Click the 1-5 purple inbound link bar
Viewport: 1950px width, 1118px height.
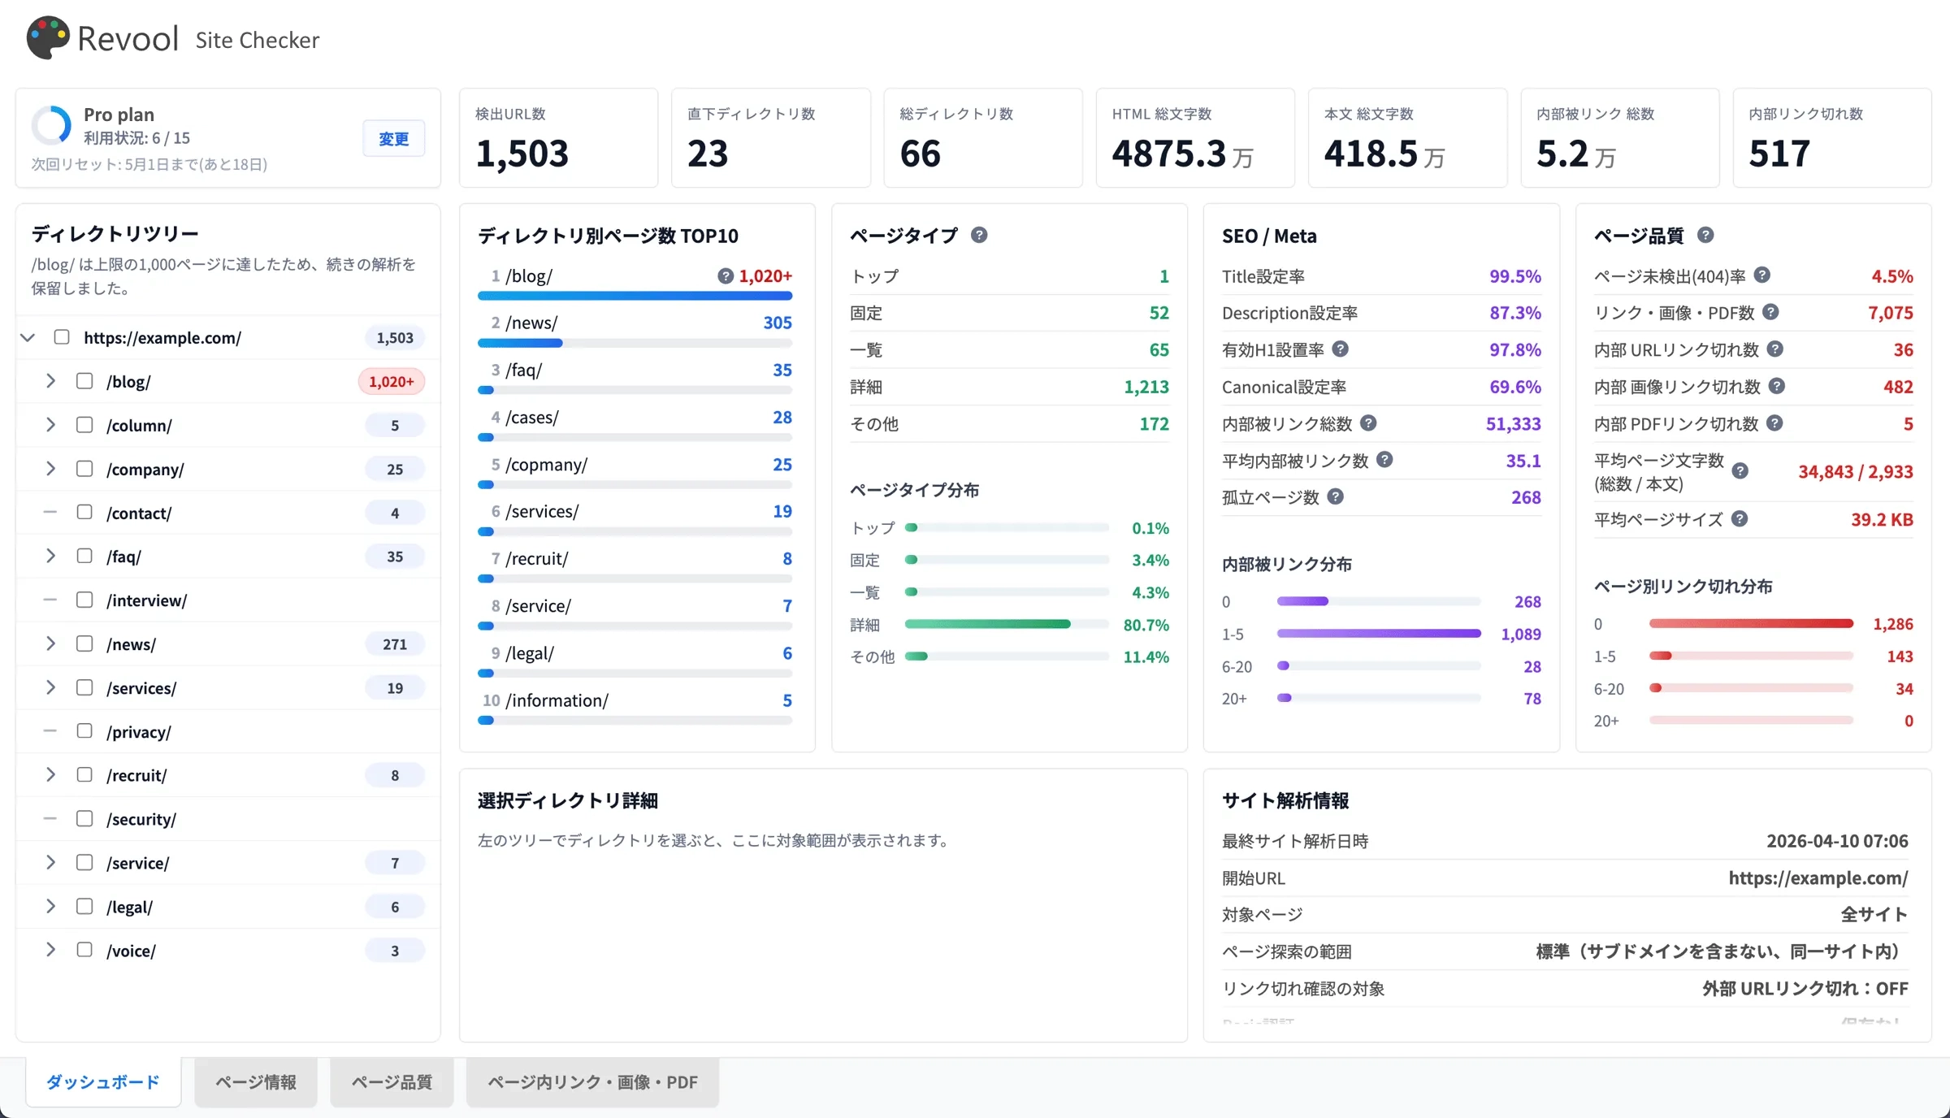point(1379,633)
